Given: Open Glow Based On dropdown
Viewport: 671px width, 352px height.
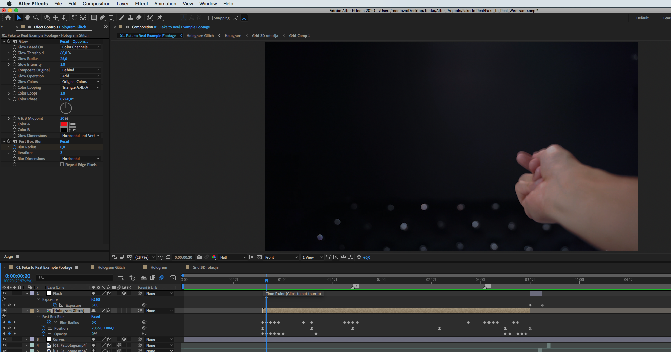Looking at the screenshot, I should pos(81,47).
